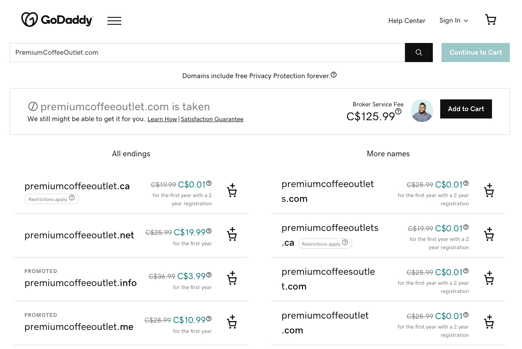
Task: Open the Restrictions apply info for premiumcoffeeoutlets.ca
Action: 345,242
